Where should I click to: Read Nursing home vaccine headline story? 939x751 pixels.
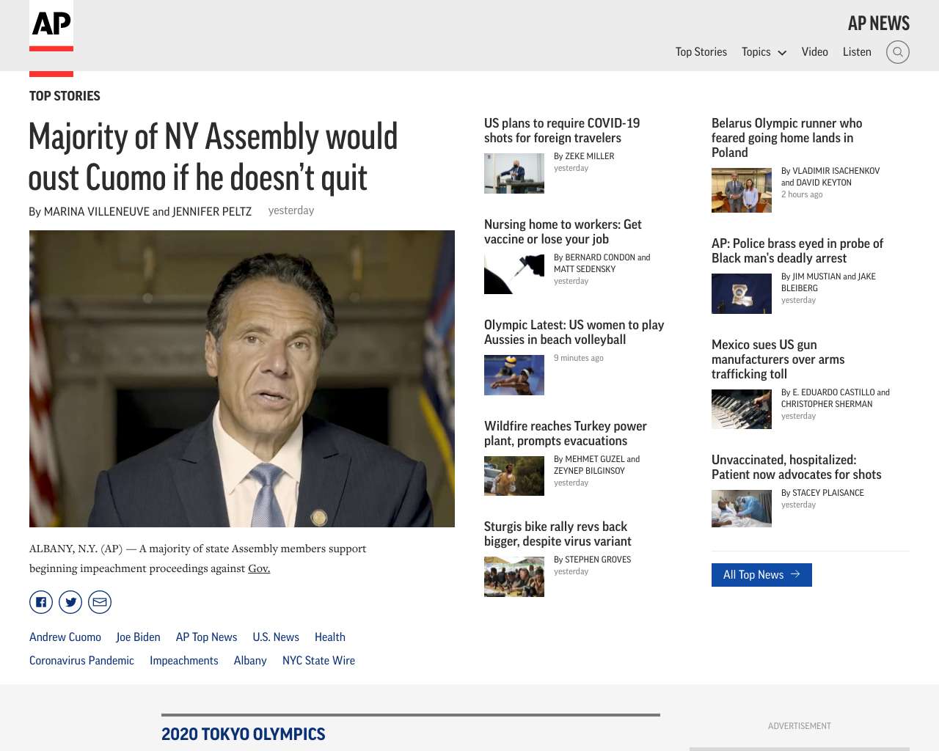tap(563, 232)
